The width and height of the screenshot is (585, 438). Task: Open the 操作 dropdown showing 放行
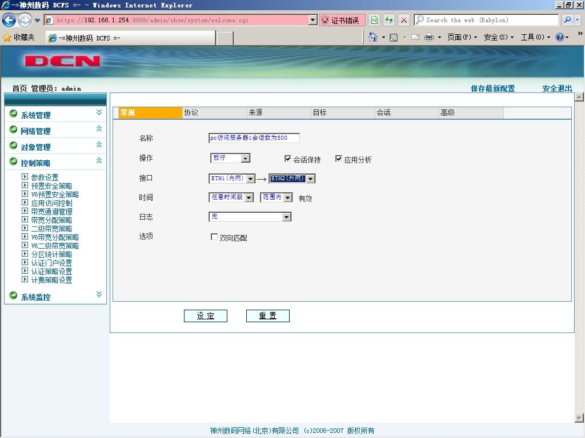coord(230,159)
